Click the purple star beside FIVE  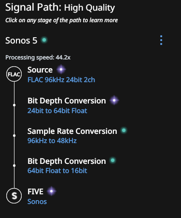52,191
